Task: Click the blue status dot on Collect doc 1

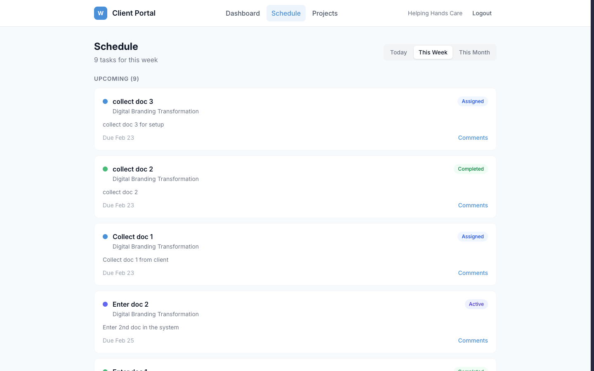Action: pos(105,236)
